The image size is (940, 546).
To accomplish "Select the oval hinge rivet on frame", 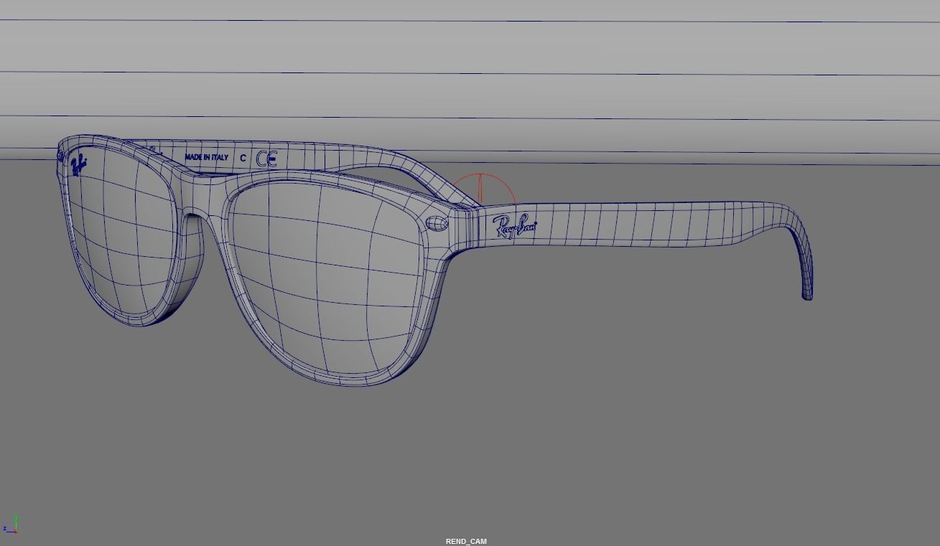I will [436, 223].
